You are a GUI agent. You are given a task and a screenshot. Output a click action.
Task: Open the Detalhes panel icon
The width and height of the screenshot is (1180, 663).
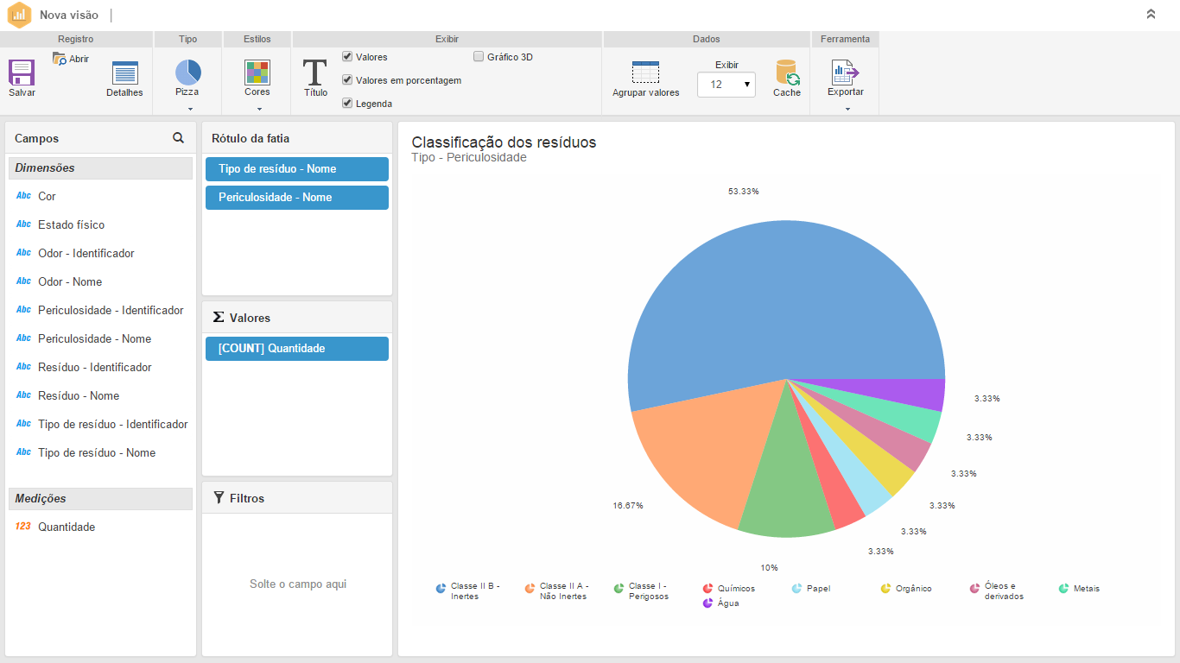click(124, 73)
